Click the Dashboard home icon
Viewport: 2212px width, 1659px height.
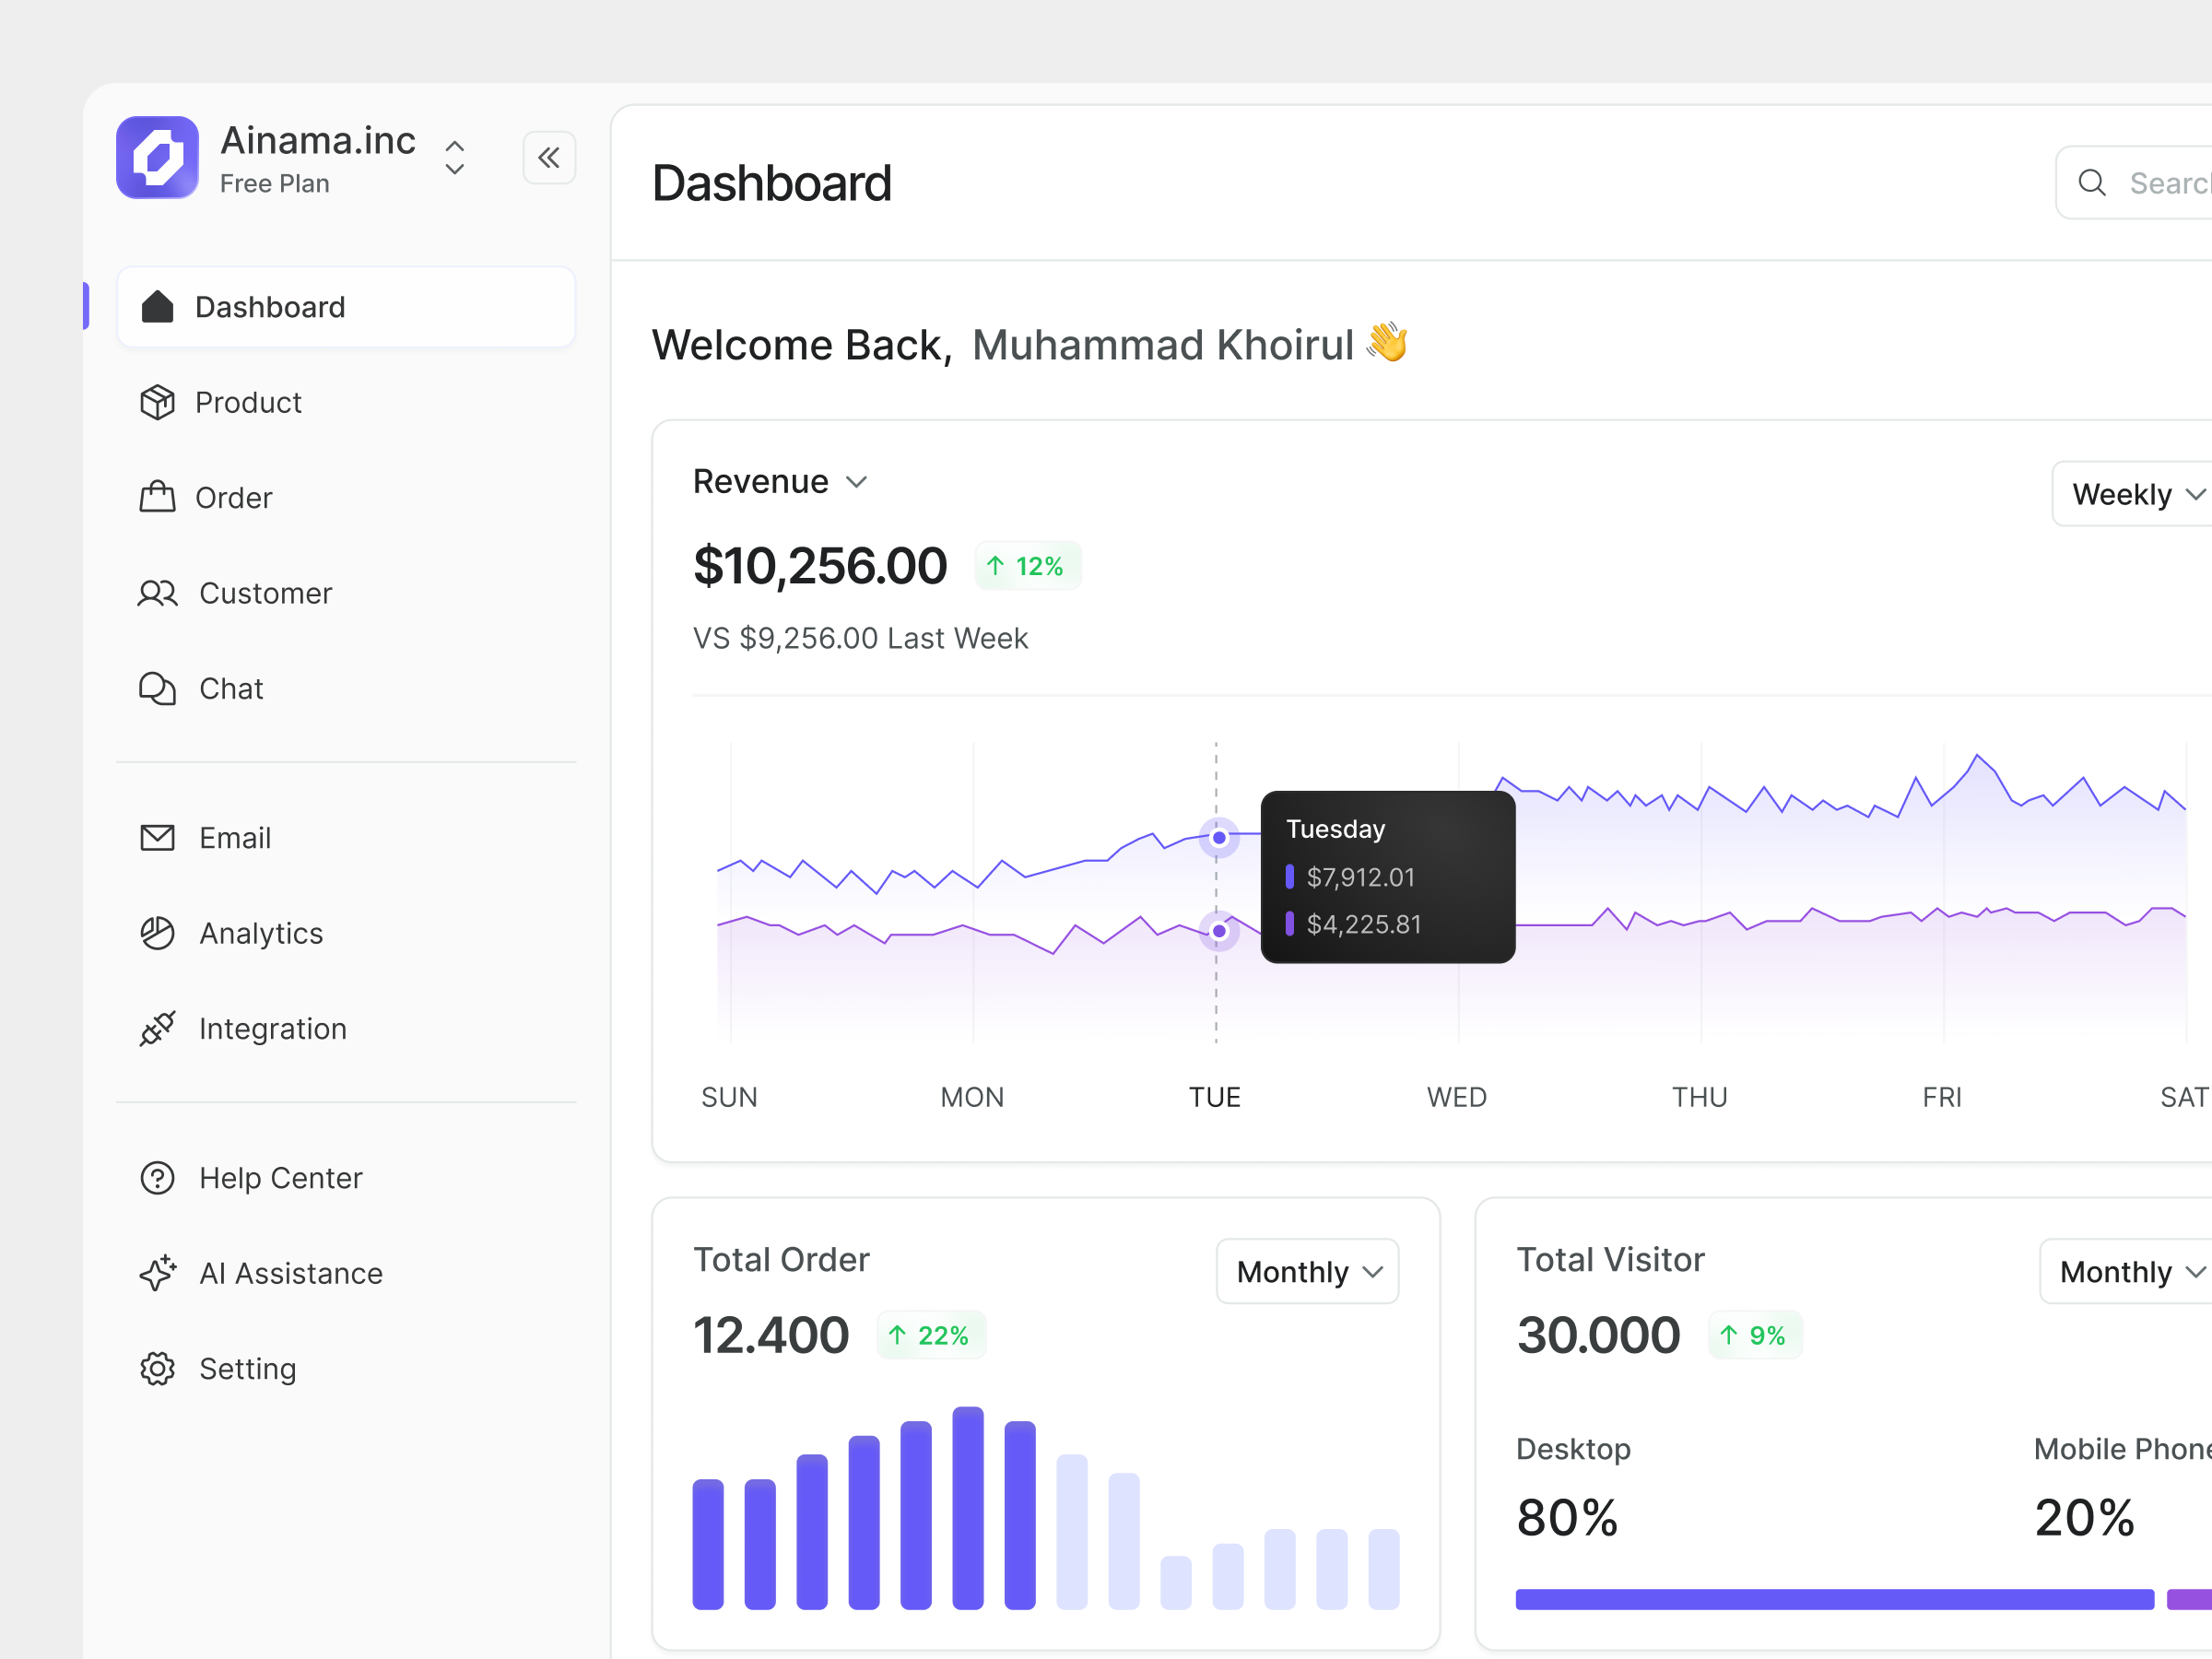point(157,307)
